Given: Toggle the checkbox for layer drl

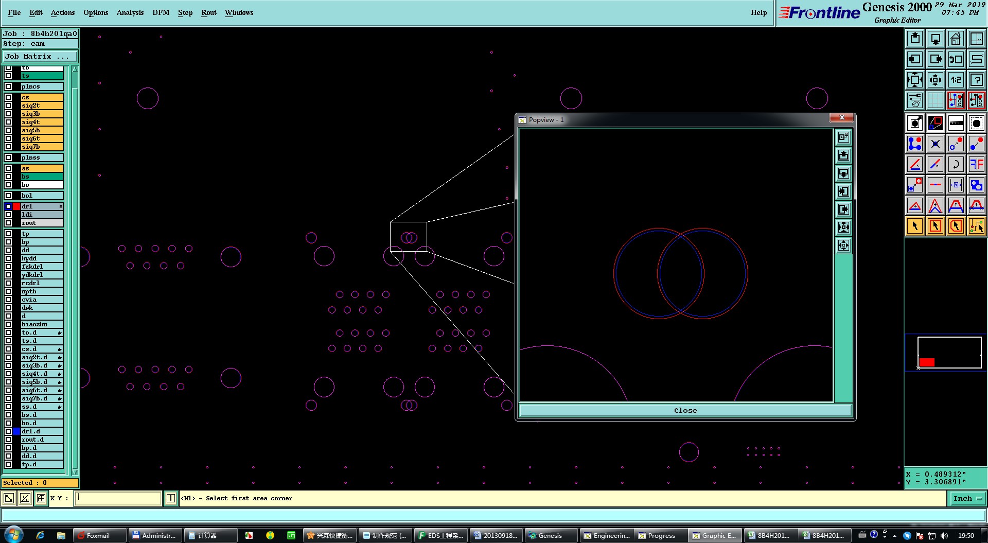Looking at the screenshot, I should (x=8, y=206).
